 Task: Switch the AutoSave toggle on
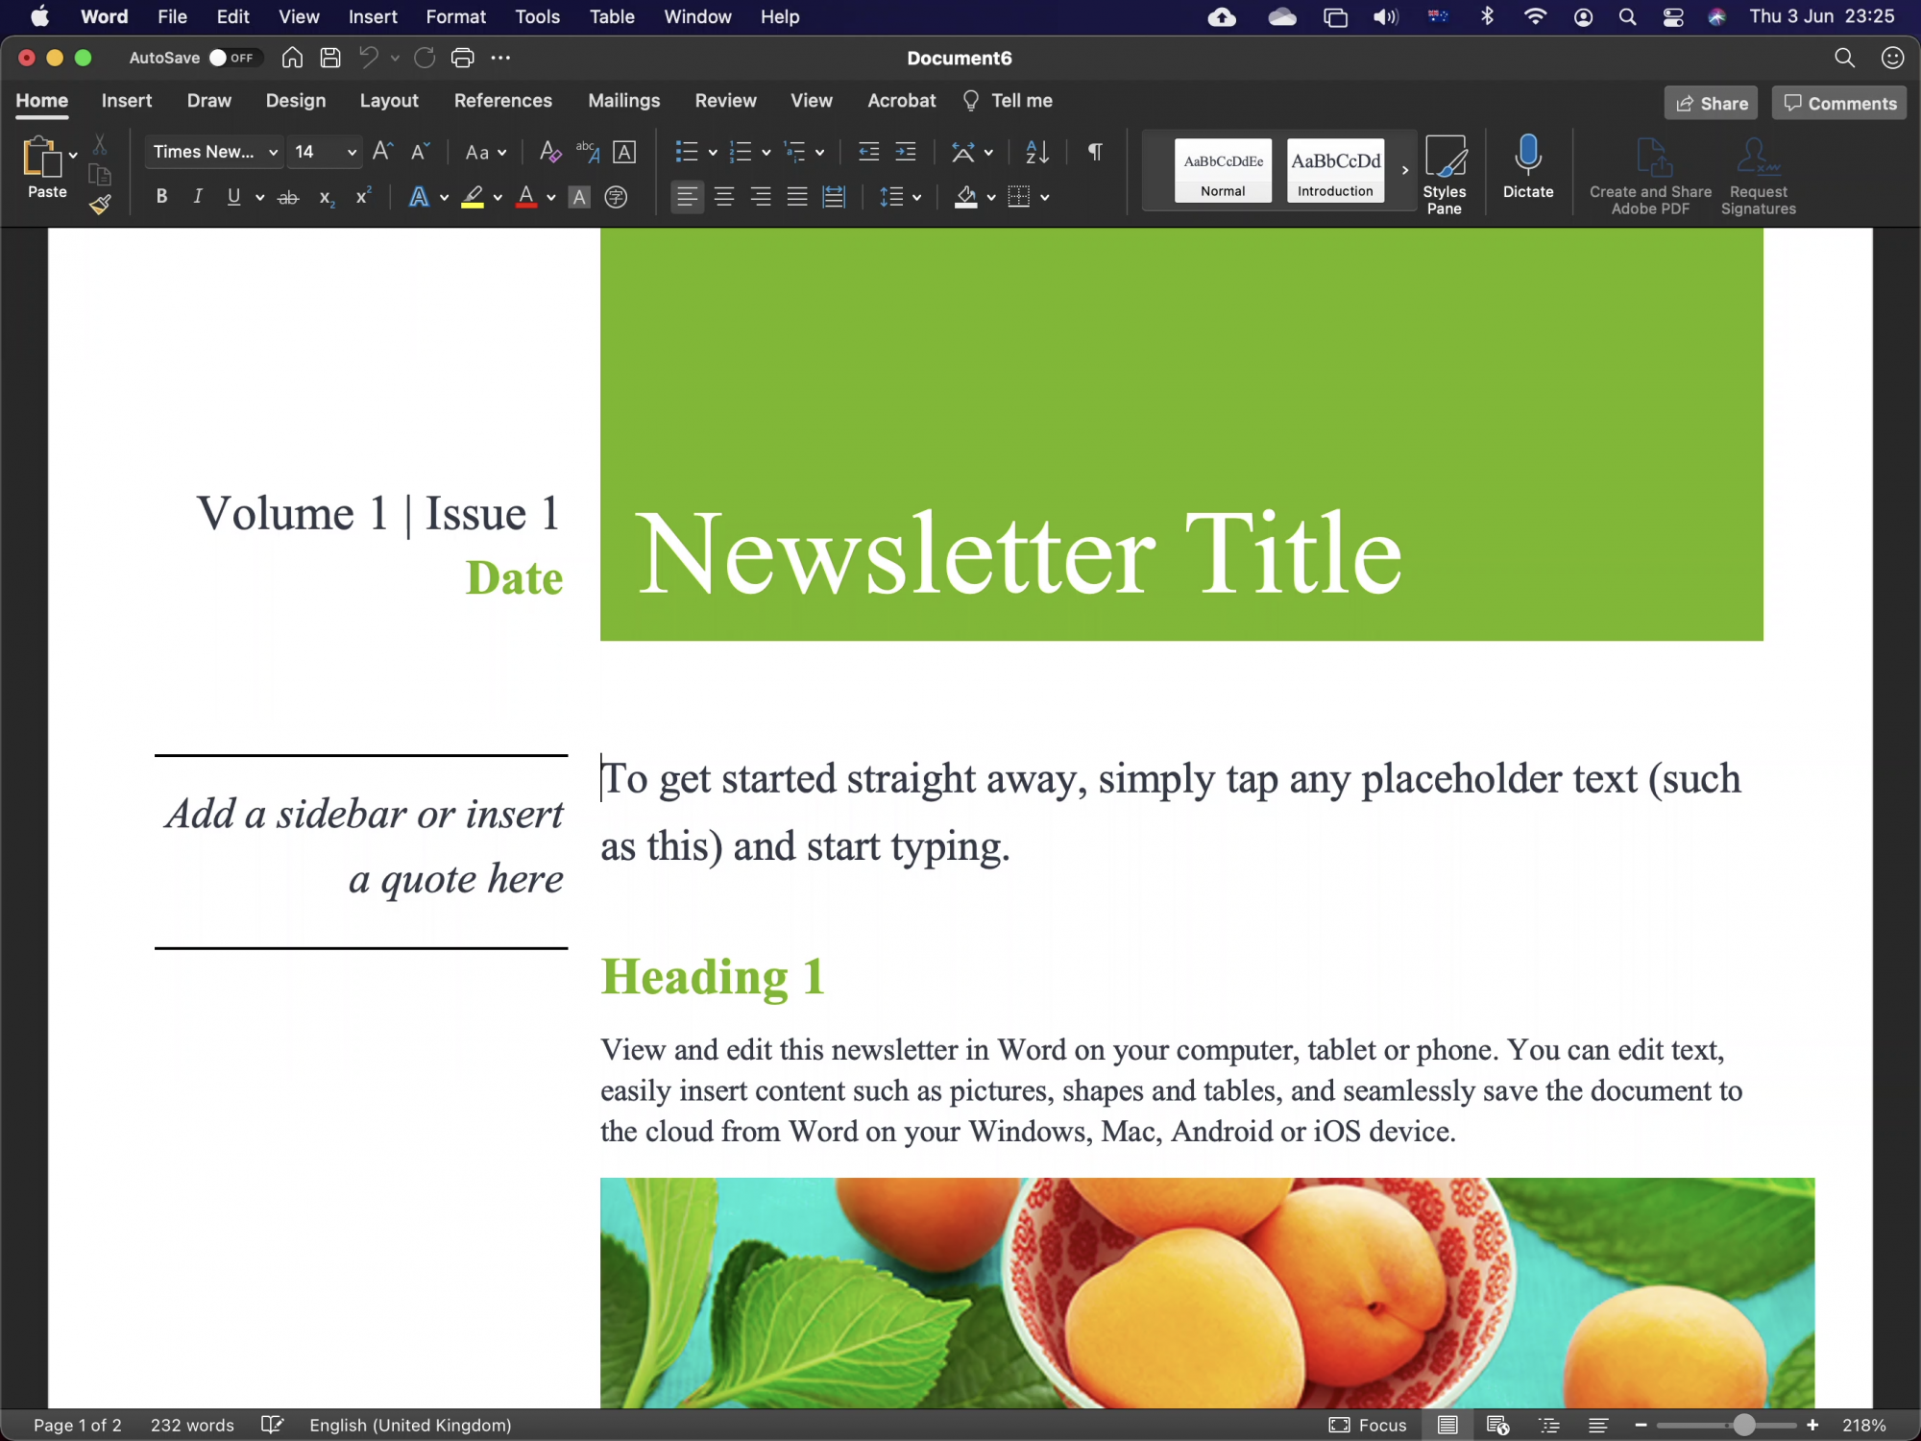tap(234, 58)
